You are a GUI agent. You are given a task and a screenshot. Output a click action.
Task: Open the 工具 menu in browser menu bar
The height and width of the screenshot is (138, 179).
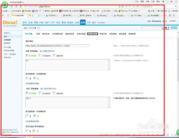tap(153, 1)
